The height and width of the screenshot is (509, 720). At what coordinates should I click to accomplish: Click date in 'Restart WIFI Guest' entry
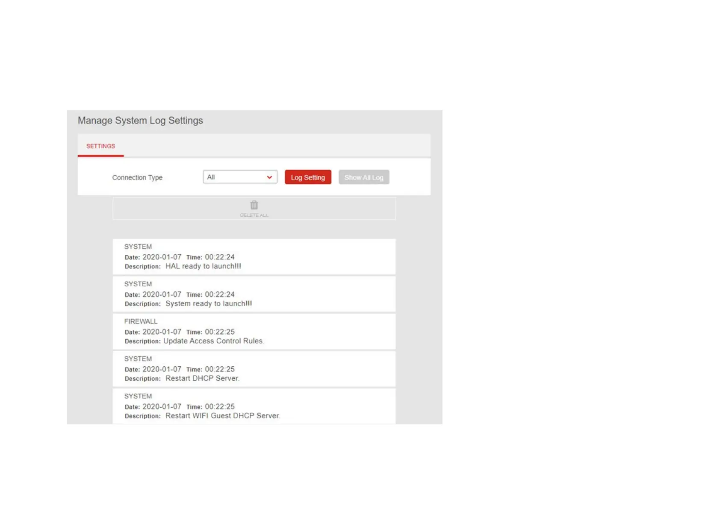coord(162,406)
